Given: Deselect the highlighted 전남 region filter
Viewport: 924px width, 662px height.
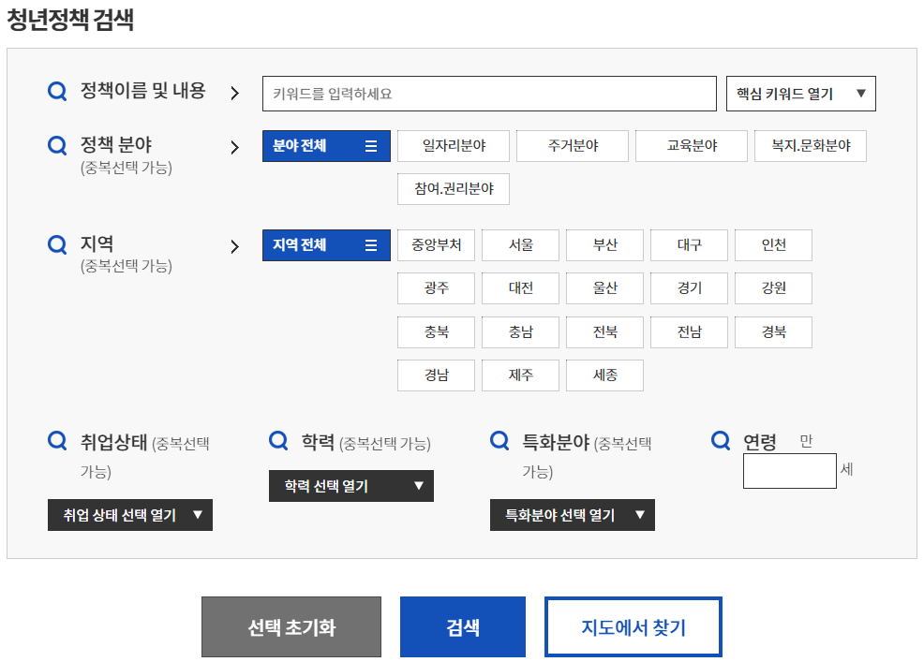Looking at the screenshot, I should pos(689,331).
